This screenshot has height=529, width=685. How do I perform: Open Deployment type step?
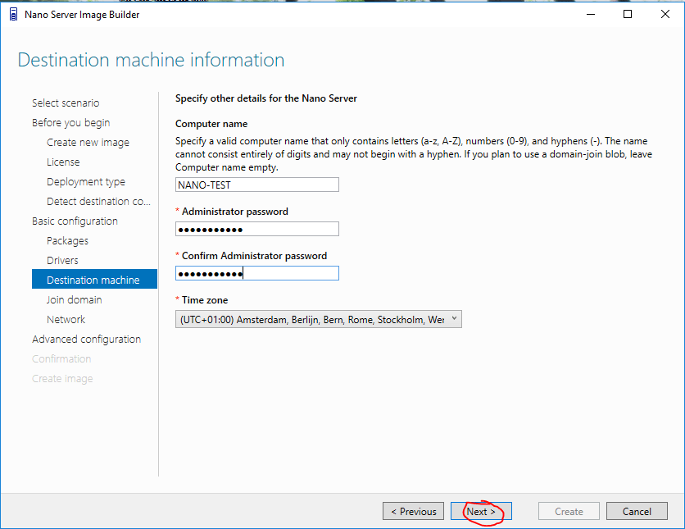pos(86,182)
